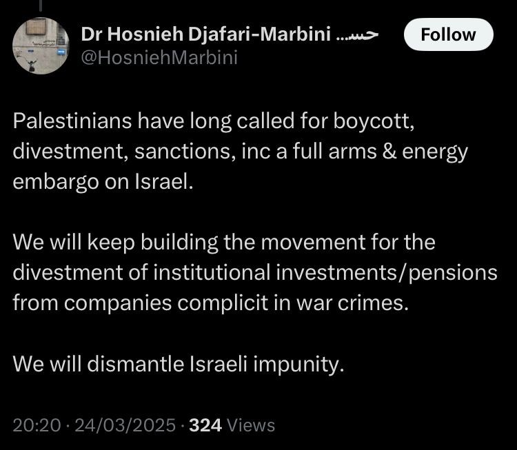This screenshot has height=450, width=517.
Task: Click the Arabic text in the display name
Action: tap(360, 34)
